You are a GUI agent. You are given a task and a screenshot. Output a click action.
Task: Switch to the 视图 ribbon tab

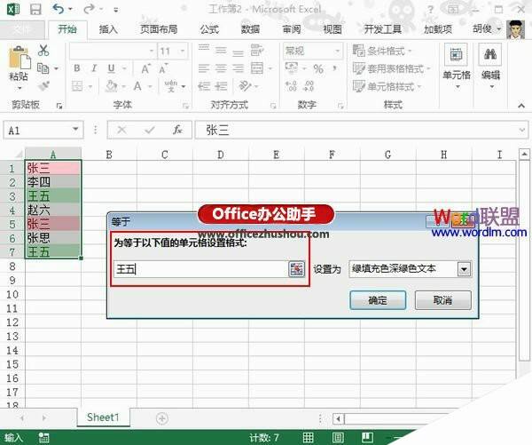[x=332, y=29]
